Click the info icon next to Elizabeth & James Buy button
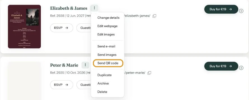Viewport: 249px width, 100px height. coord(241,11)
